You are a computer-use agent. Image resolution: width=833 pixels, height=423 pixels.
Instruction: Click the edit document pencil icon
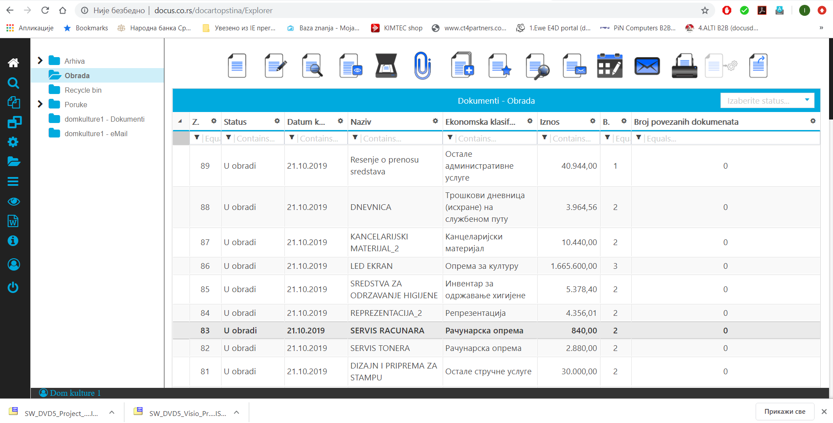[x=276, y=66]
